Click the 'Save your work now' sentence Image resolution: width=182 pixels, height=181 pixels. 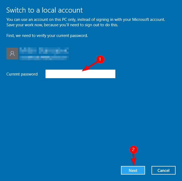62,25
